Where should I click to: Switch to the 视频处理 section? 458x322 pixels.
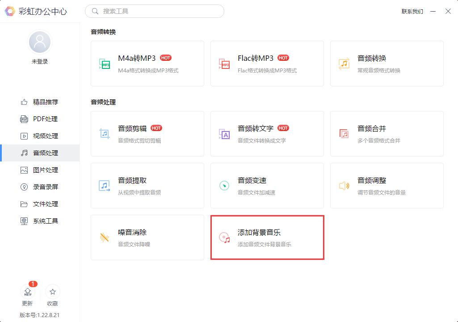click(40, 136)
